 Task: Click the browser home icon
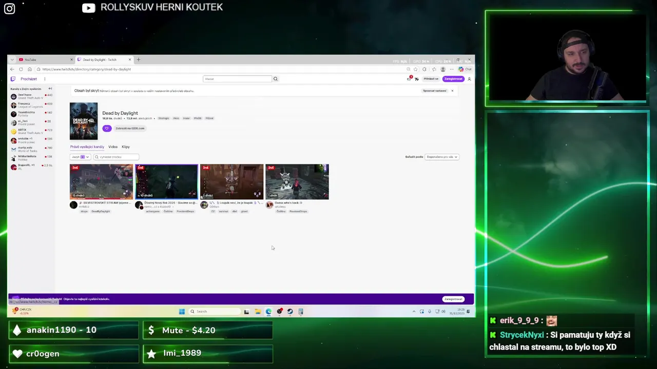point(30,69)
